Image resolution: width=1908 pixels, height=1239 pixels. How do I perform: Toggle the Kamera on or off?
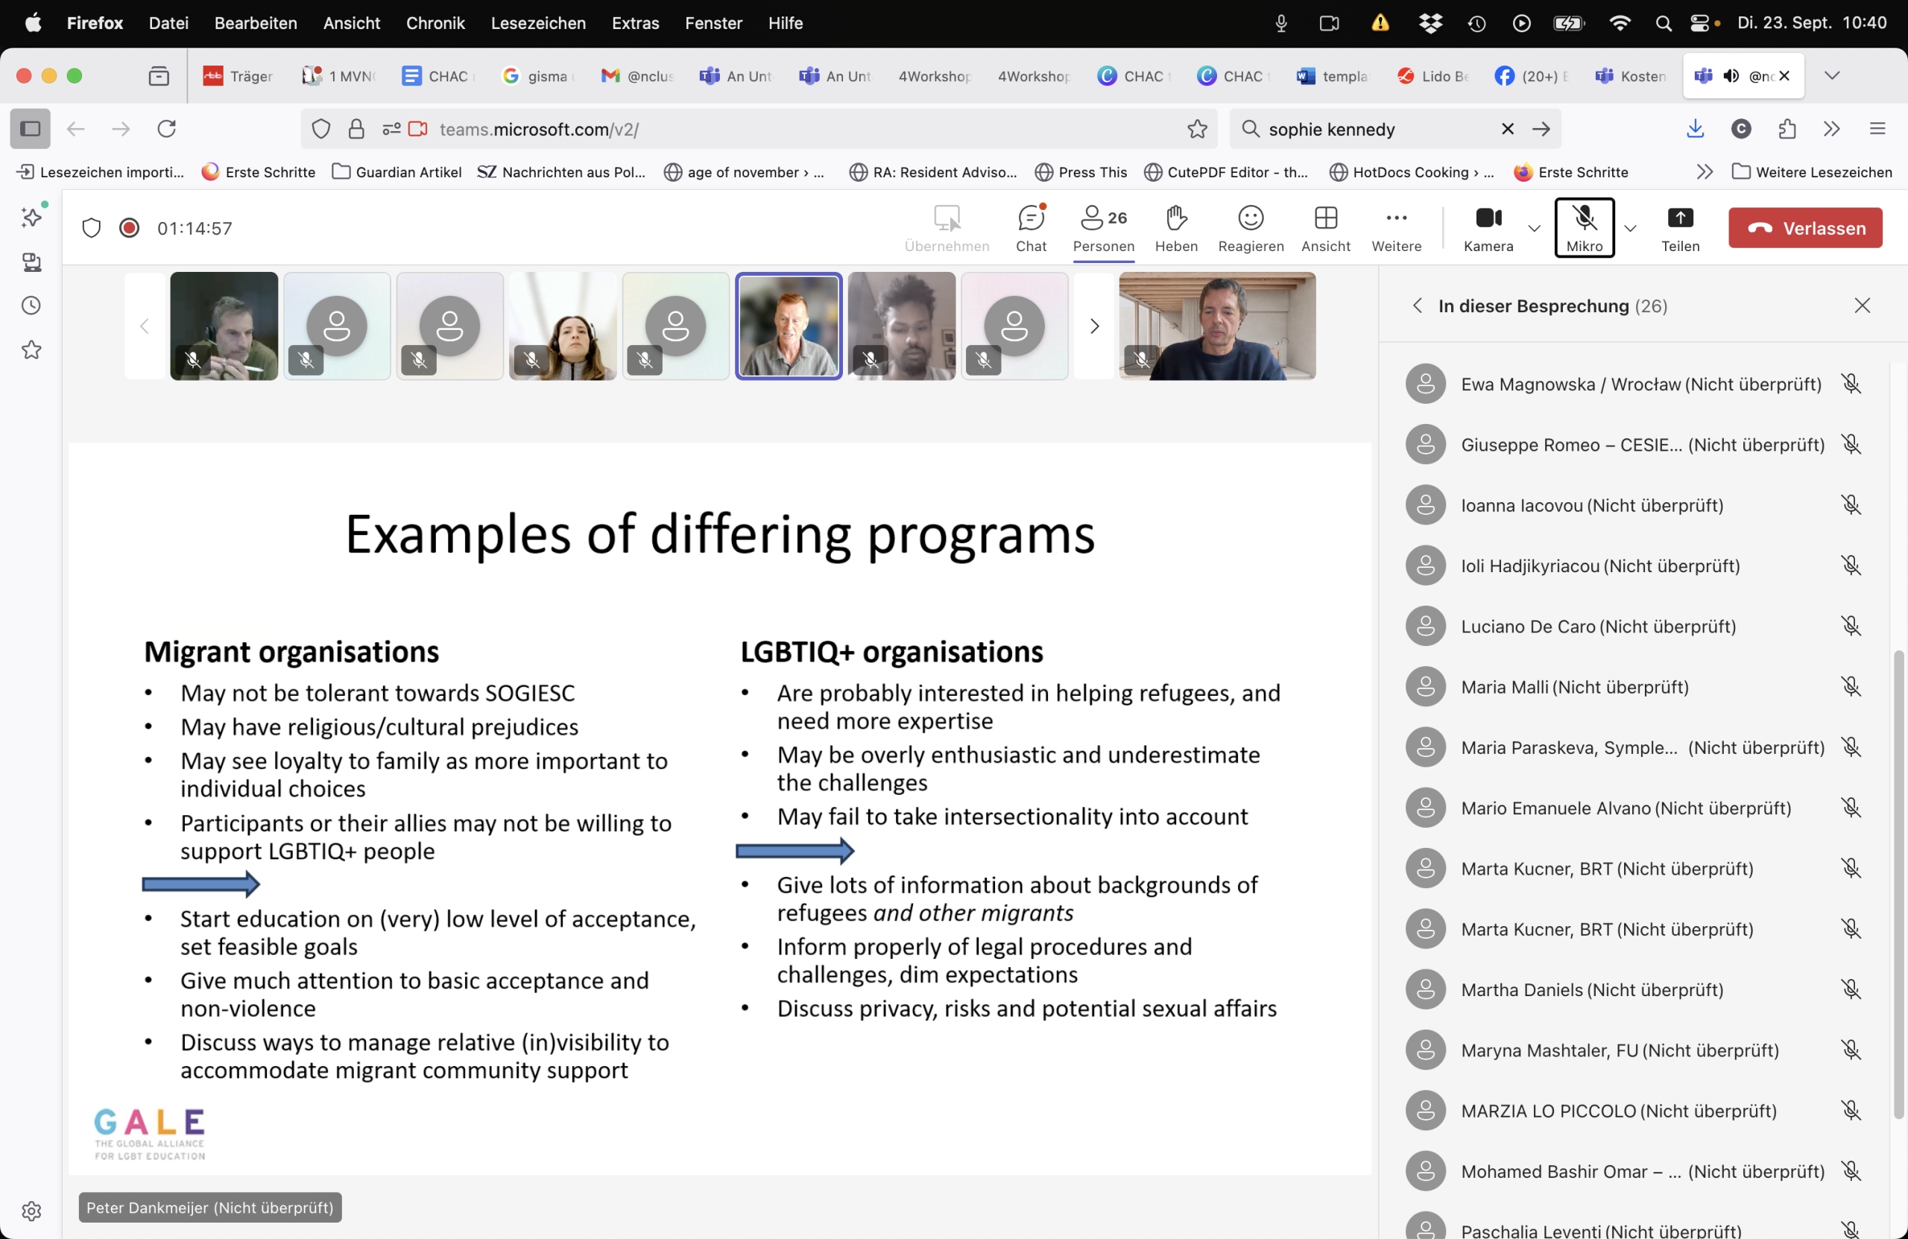coord(1488,227)
